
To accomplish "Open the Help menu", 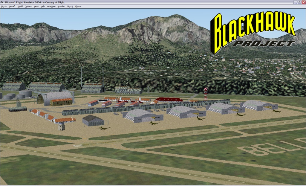I will (43, 7).
